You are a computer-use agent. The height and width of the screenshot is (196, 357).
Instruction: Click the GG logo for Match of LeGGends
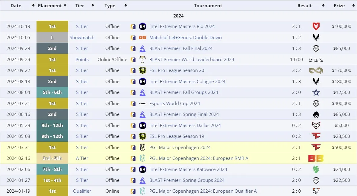(142, 37)
